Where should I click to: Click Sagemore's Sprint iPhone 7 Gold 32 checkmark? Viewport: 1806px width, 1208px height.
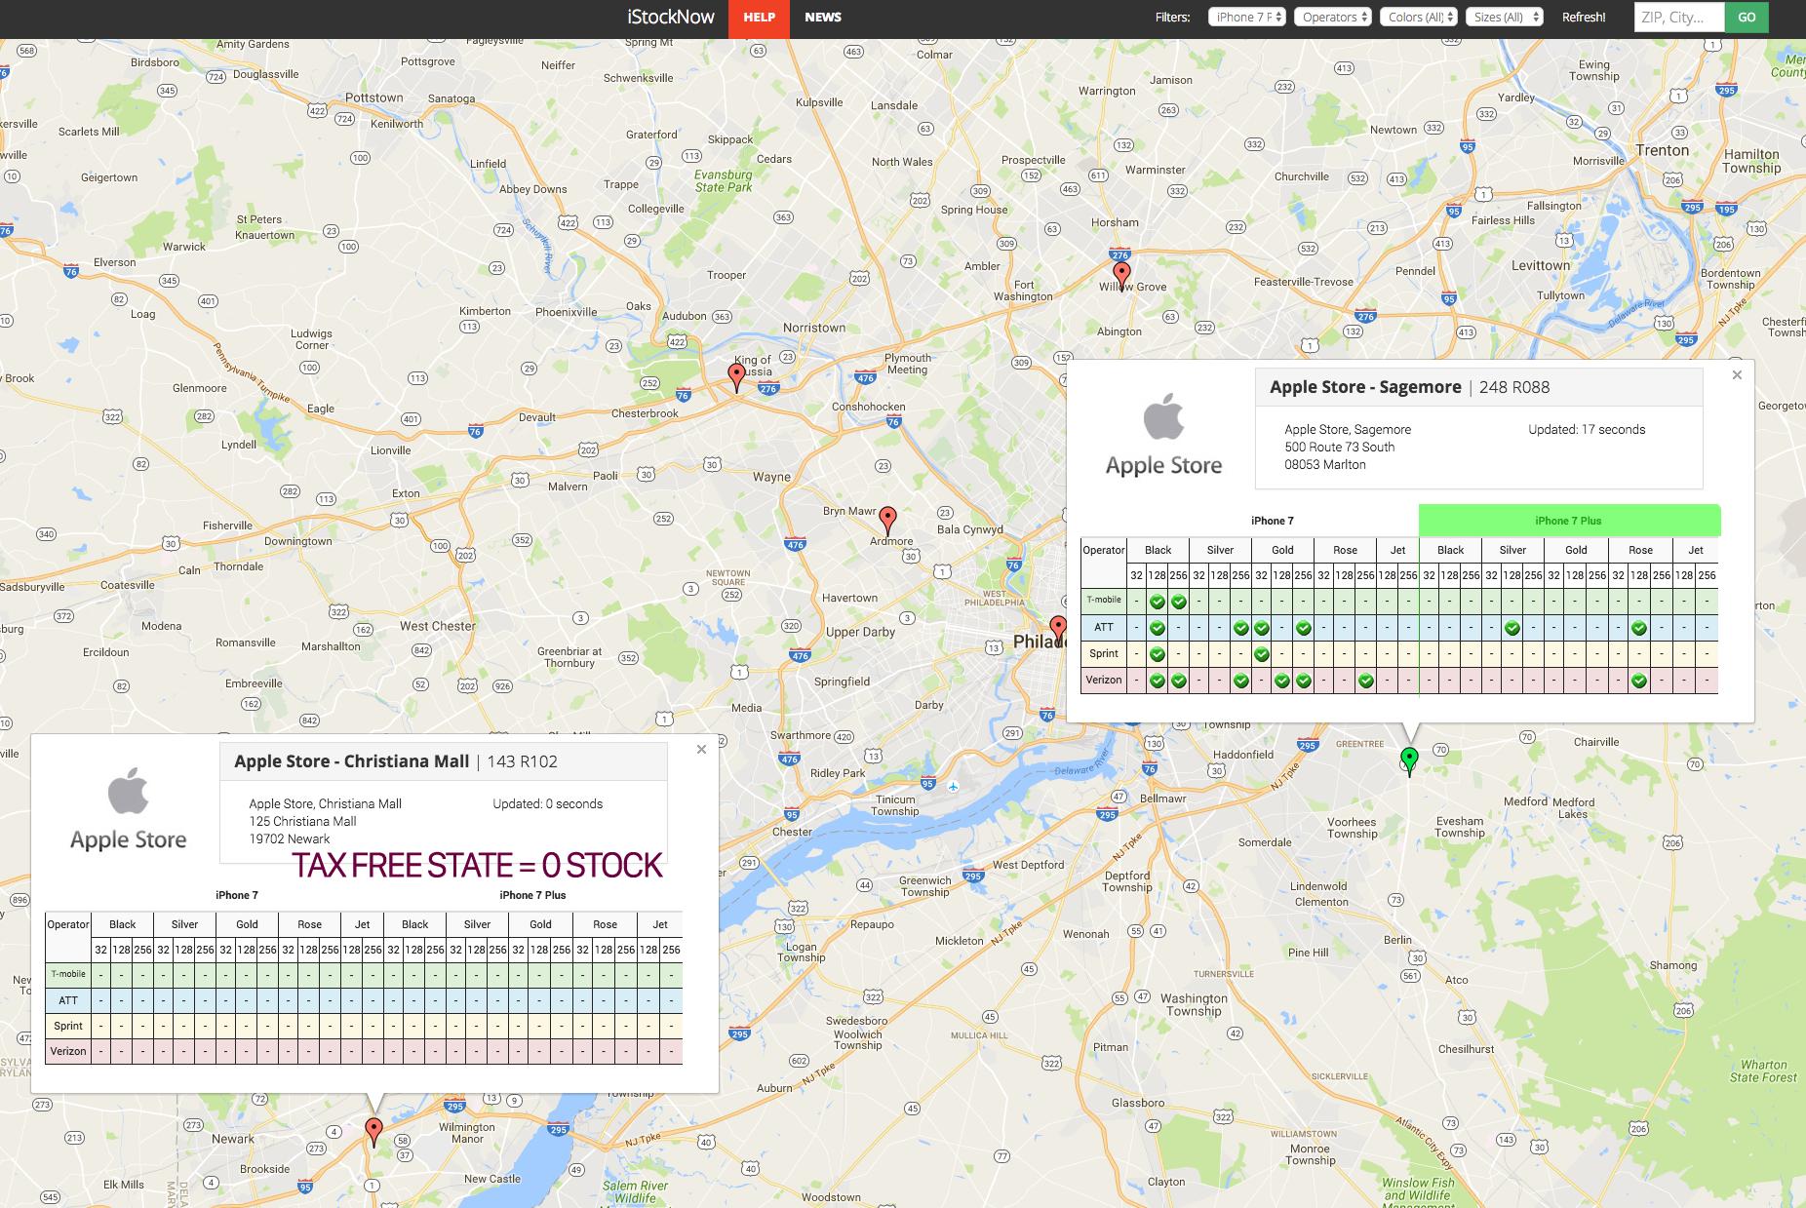click(1262, 654)
